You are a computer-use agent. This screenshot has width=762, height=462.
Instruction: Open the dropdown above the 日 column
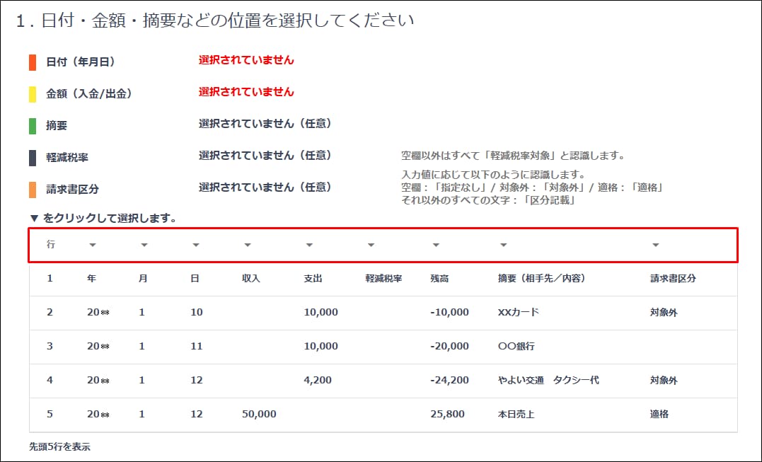coord(196,245)
